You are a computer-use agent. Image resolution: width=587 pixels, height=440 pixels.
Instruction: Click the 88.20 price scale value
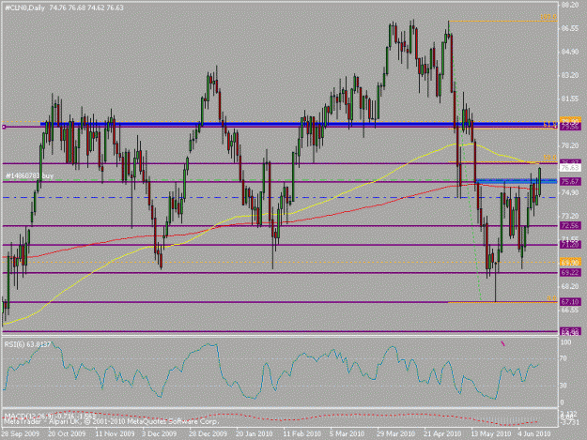[x=570, y=5]
